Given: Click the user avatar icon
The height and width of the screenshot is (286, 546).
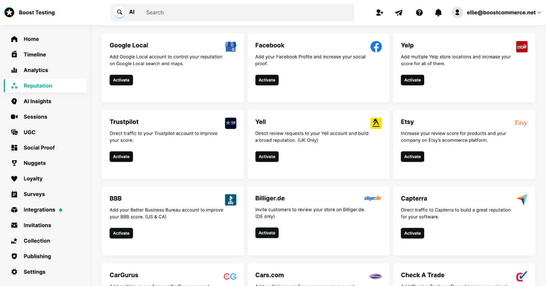Looking at the screenshot, I should [457, 13].
